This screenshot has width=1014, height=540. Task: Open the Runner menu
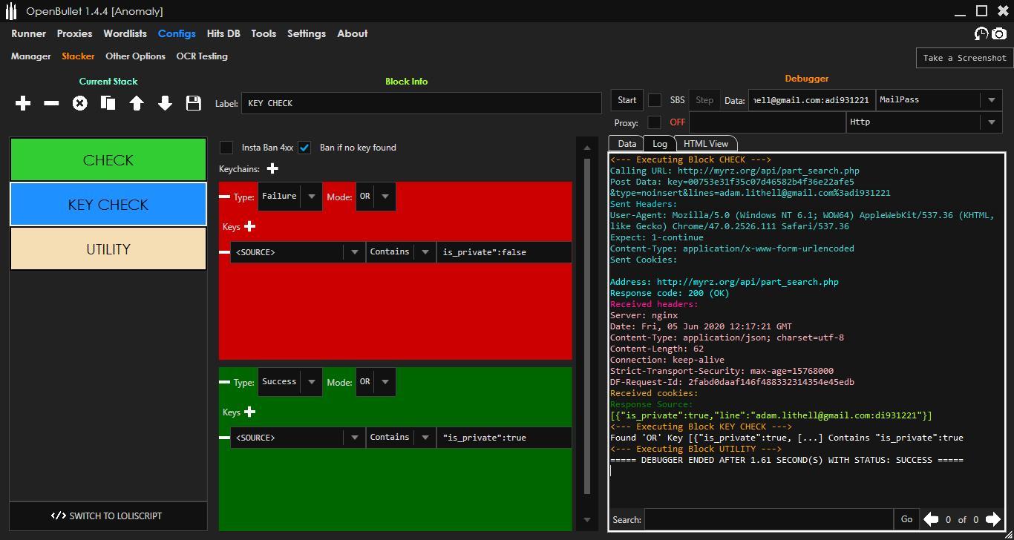pos(29,33)
